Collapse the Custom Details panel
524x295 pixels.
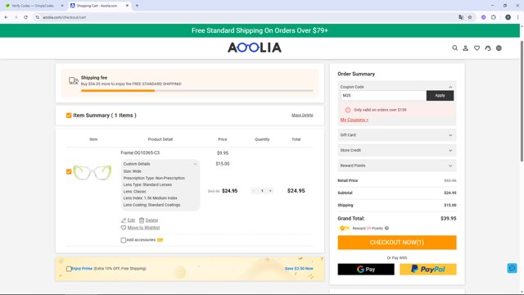coord(195,164)
